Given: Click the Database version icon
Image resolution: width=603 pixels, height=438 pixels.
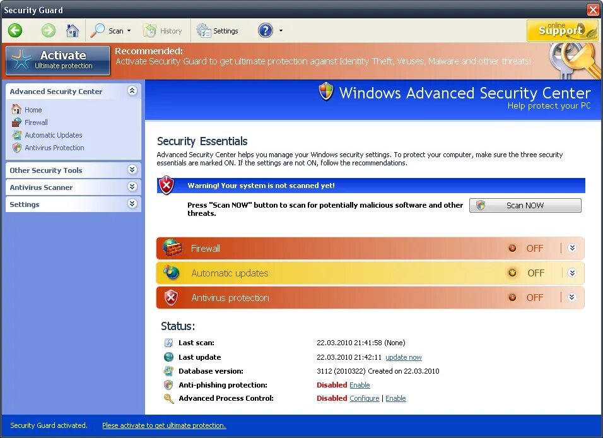Looking at the screenshot, I should click(x=168, y=371).
